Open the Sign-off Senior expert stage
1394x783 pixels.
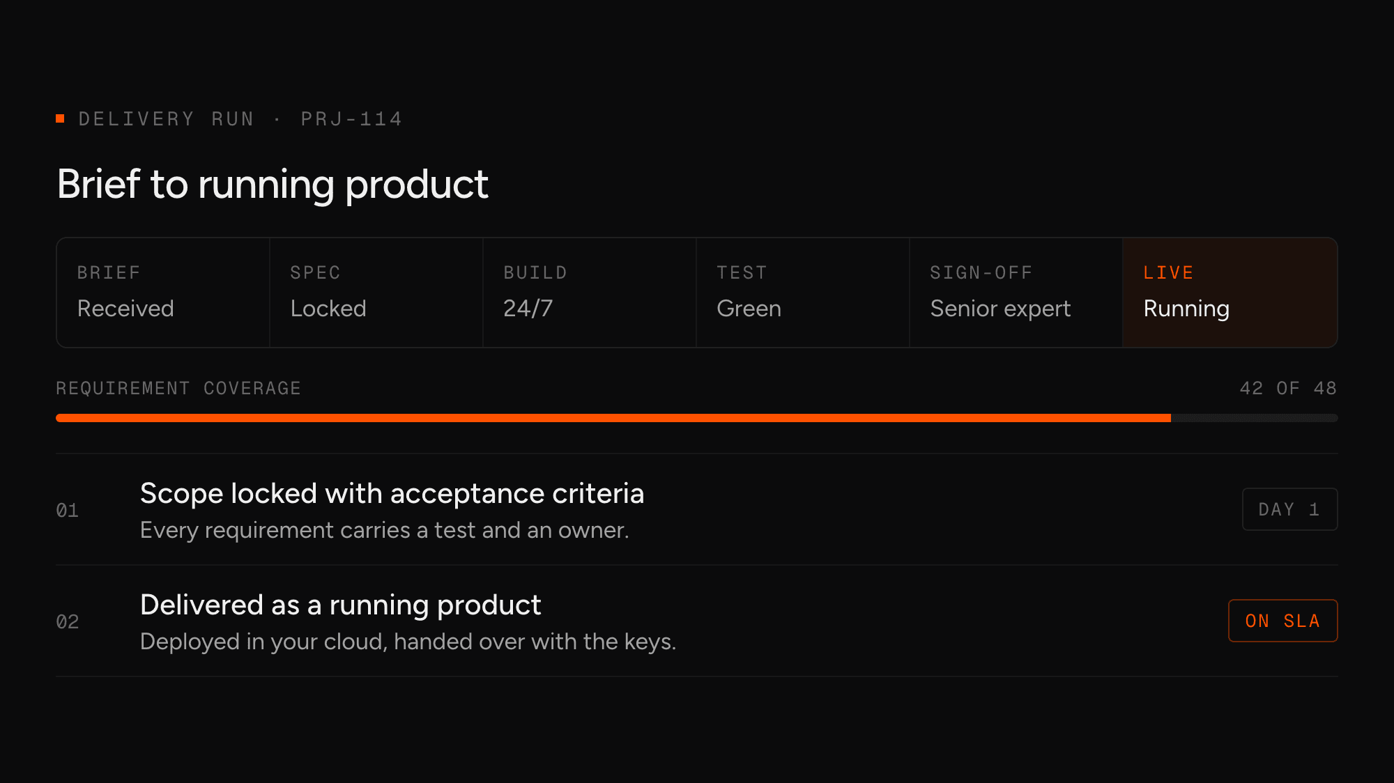coord(1016,293)
